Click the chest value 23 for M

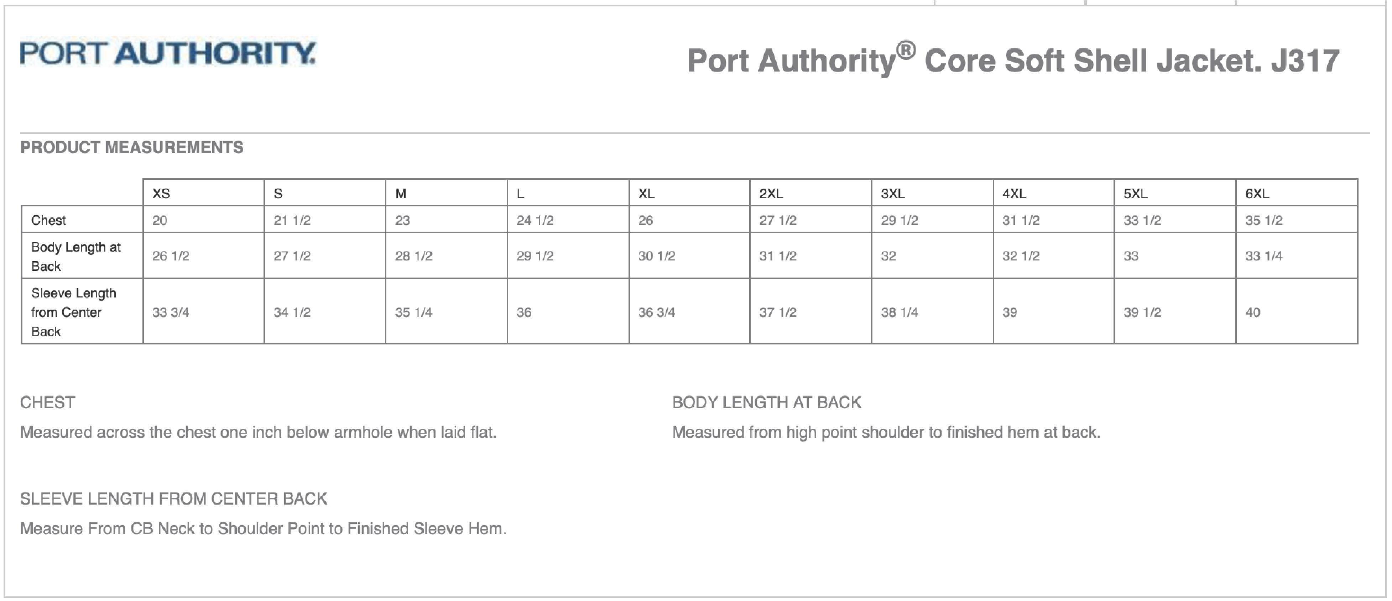(403, 220)
